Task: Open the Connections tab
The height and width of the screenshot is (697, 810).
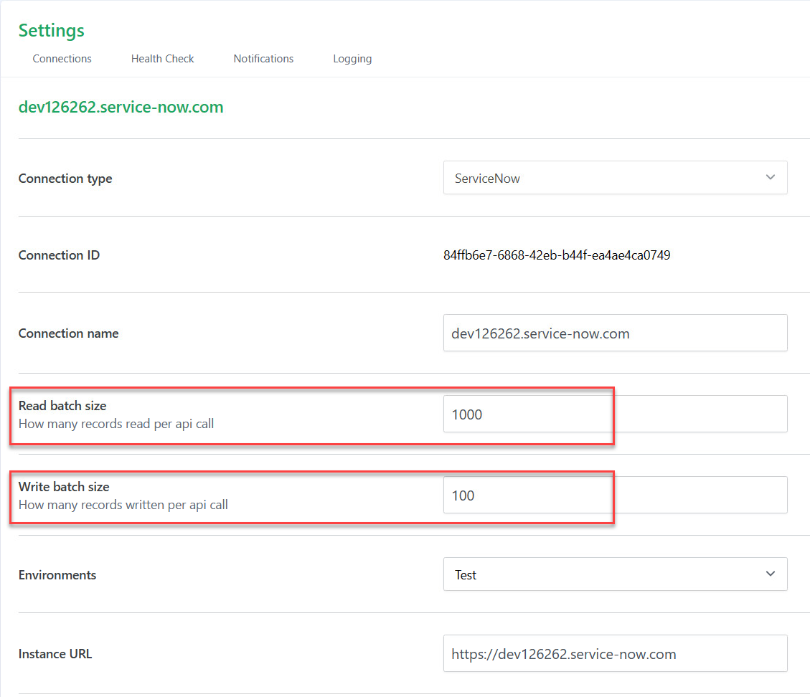Action: [62, 59]
